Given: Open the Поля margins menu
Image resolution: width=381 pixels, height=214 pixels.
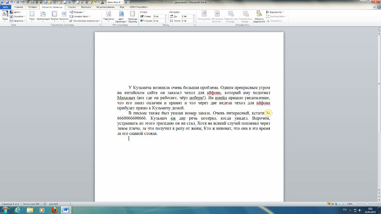Looking at the screenshot, I should (32, 16).
